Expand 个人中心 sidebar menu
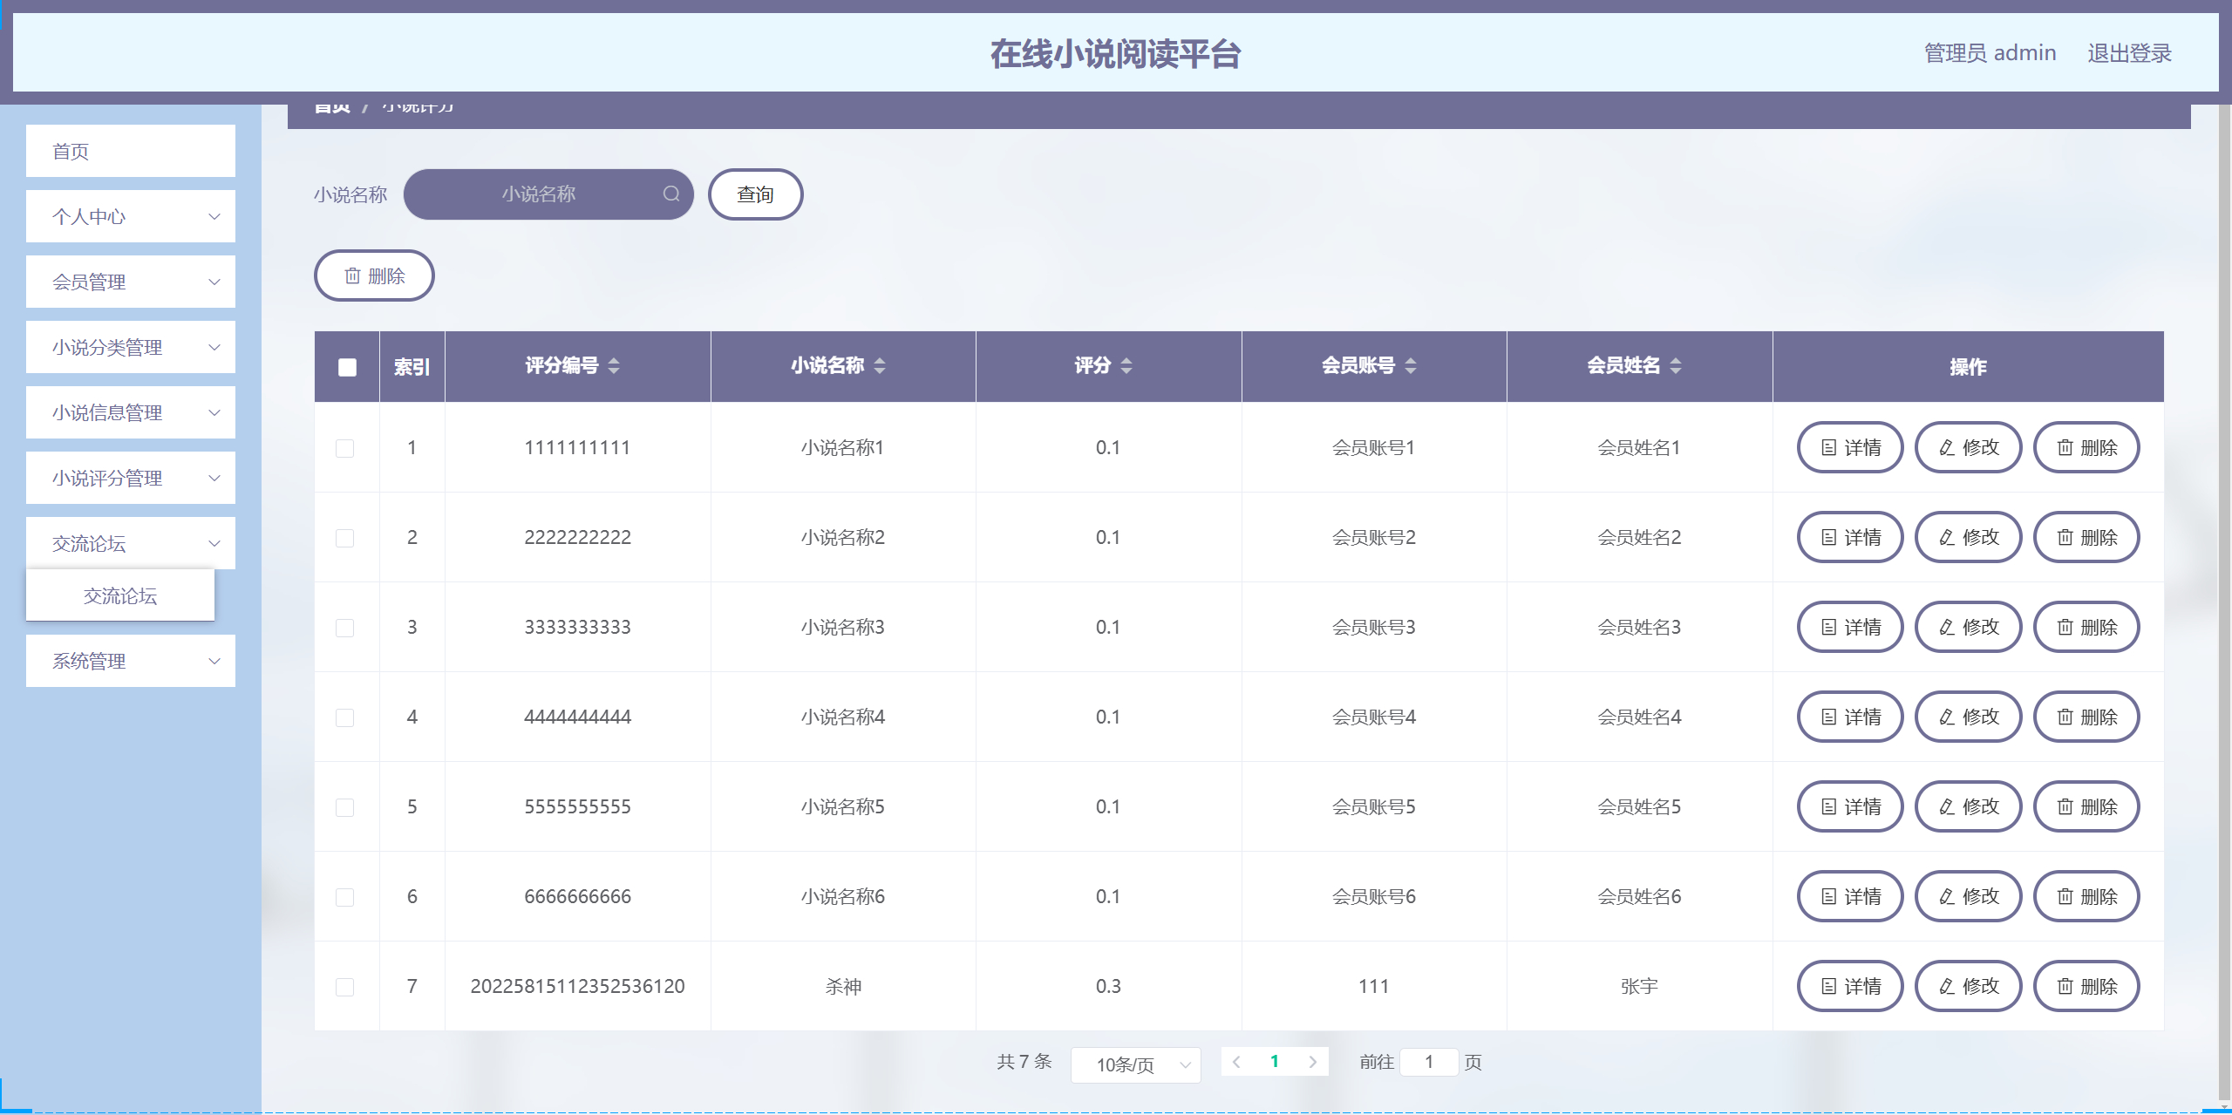 coord(131,216)
